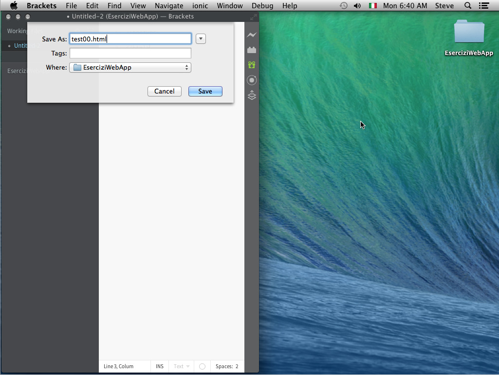Open the Apple menu
499x375 pixels.
(14, 5)
